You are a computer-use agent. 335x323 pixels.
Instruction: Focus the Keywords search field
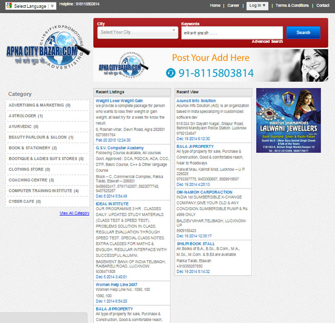(x=232, y=33)
